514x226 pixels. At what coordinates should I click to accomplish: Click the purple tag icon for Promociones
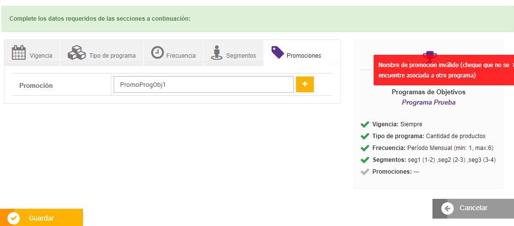(278, 52)
